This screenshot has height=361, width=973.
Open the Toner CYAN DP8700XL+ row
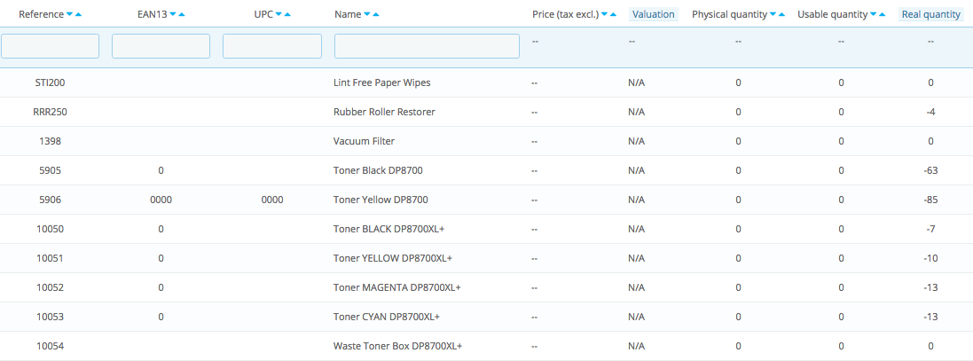tap(486, 317)
